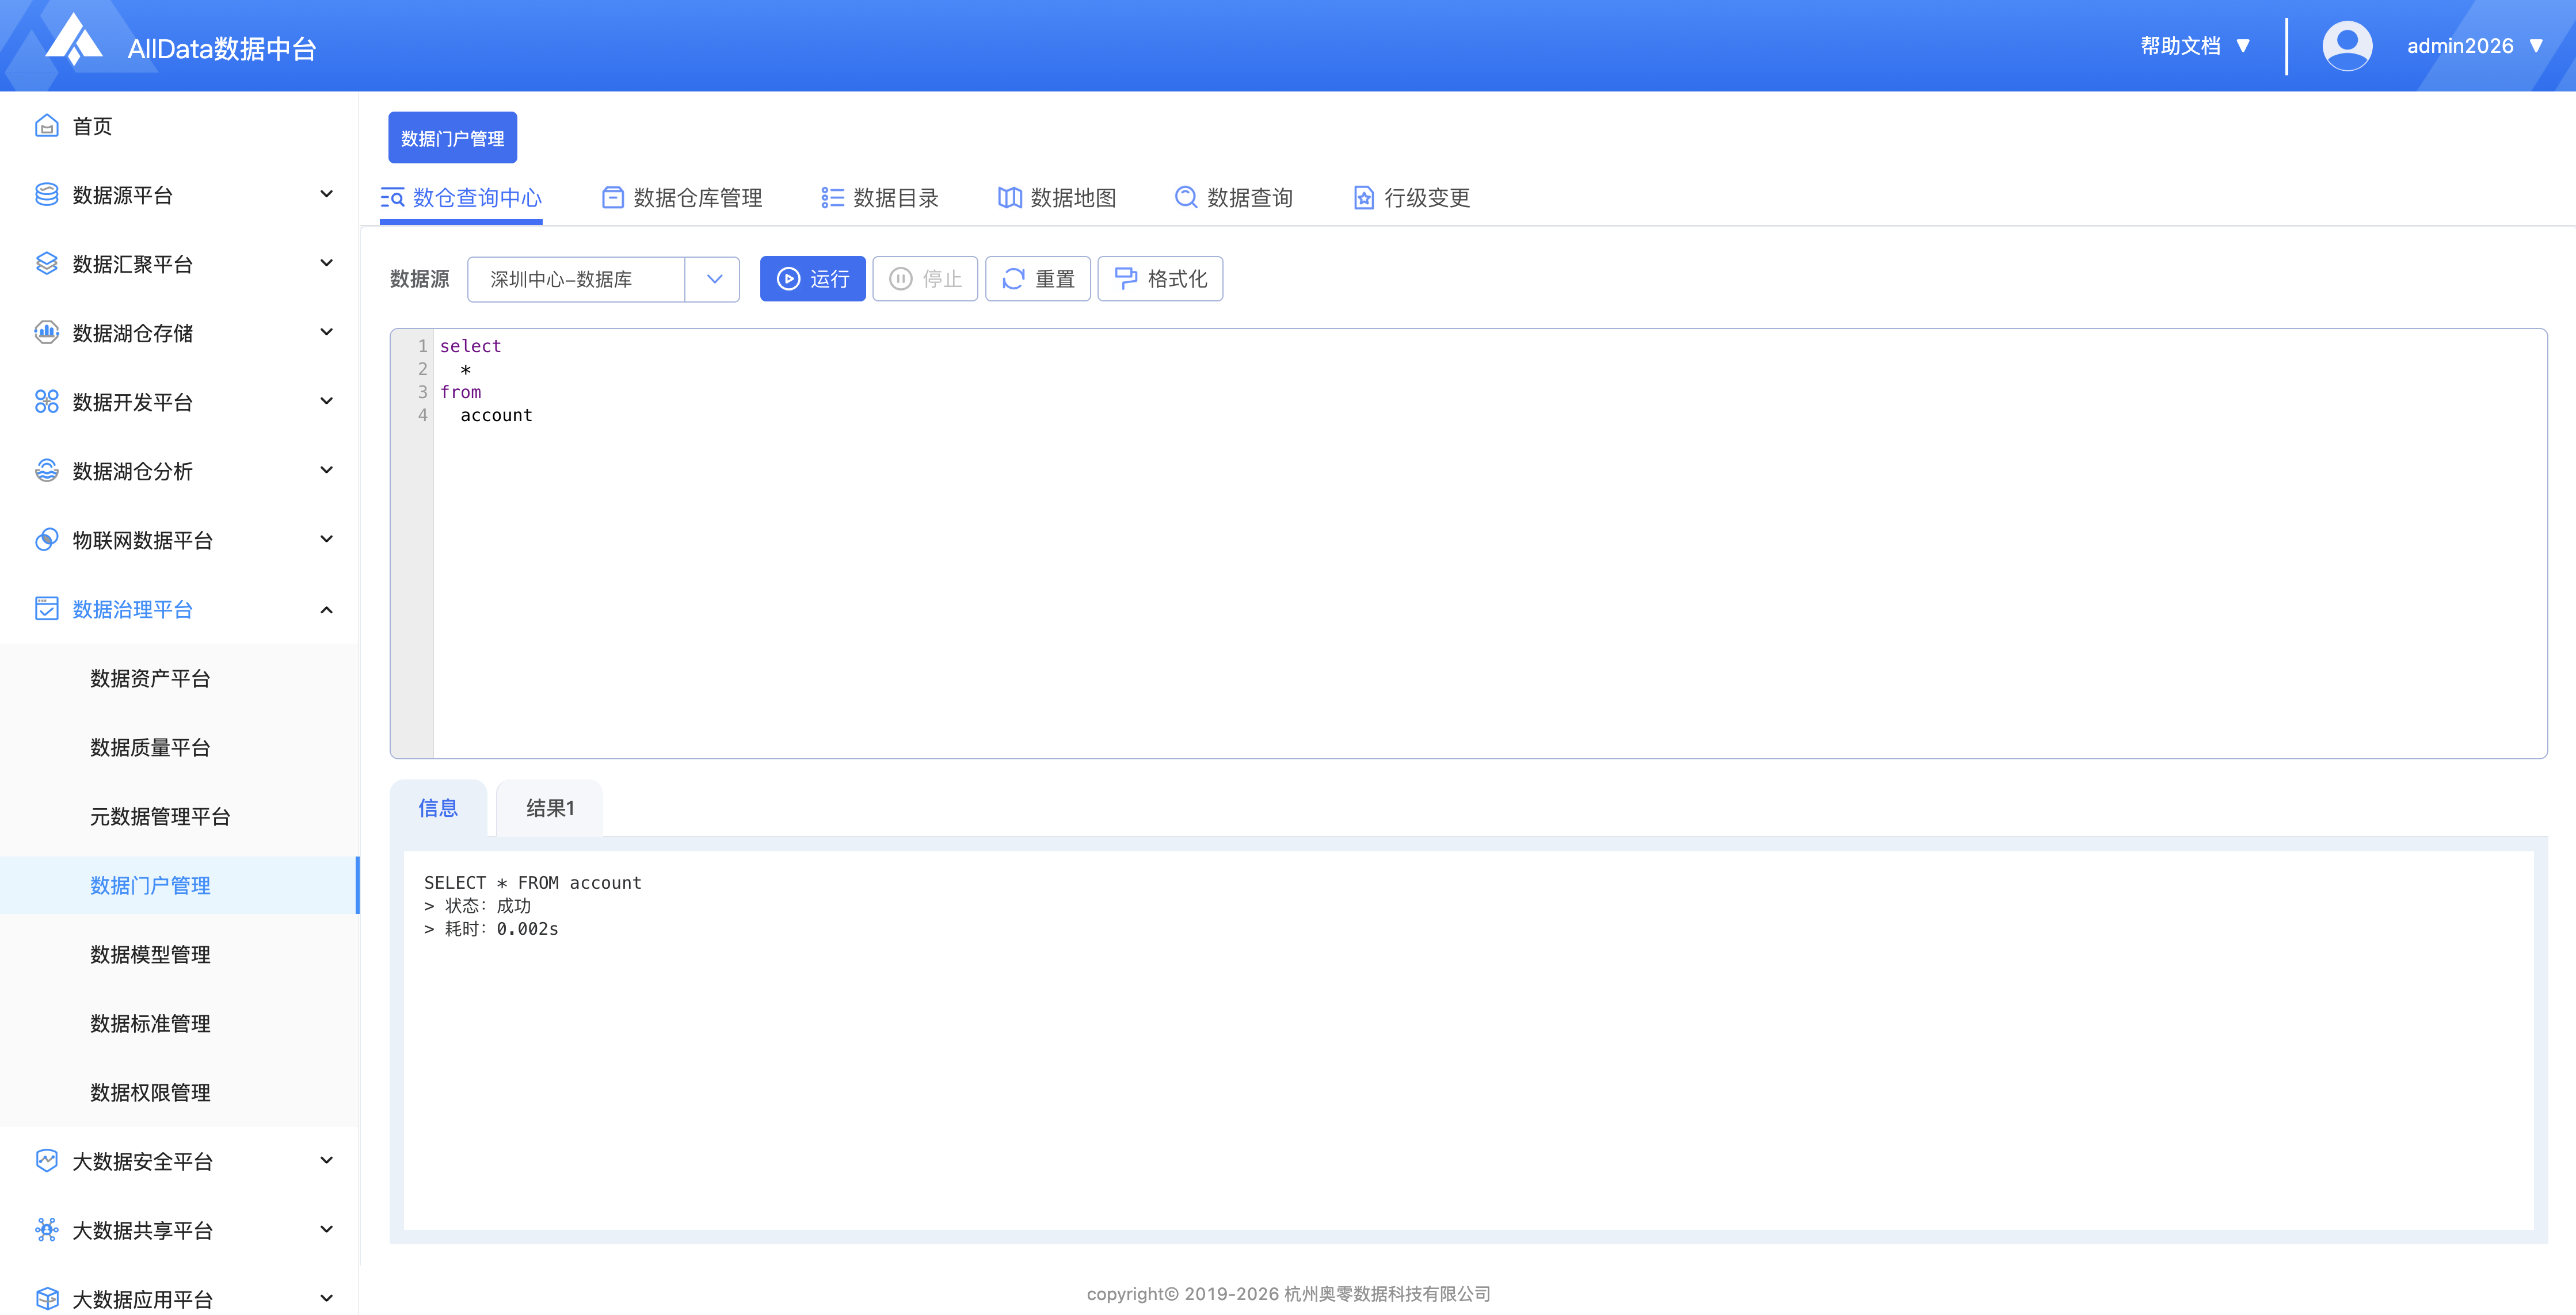
Task: Click the search icon on 数仓查询中心 tab
Action: pos(392,198)
